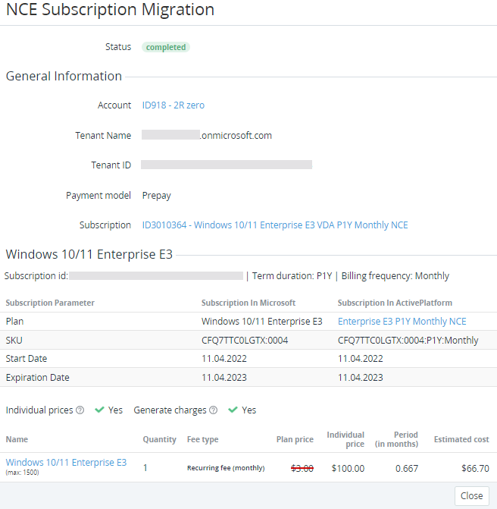Click the NCE Subscription Migration title
Image resolution: width=497 pixels, height=509 pixels.
pyautogui.click(x=110, y=9)
